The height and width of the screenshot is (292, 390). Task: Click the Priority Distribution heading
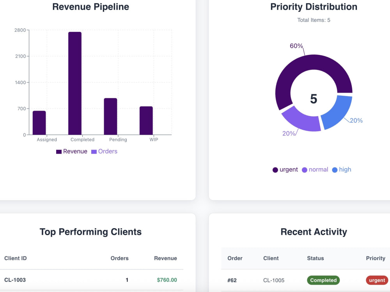(x=314, y=7)
